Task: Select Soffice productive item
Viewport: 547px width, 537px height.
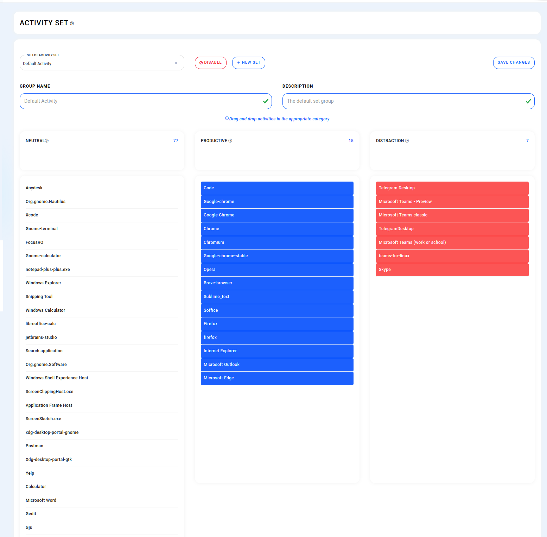Action: coord(277,310)
